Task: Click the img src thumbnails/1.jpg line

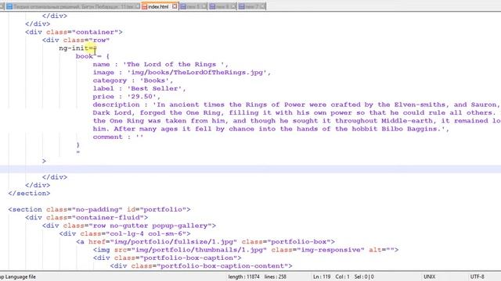Action: (246, 250)
